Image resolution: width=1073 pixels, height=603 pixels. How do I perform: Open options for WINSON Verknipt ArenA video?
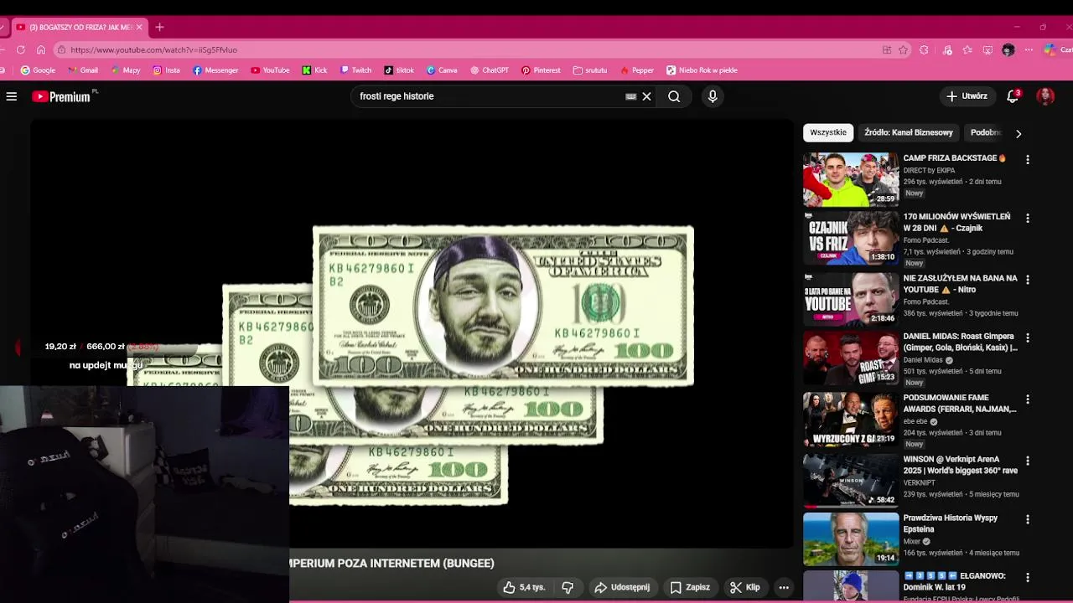coord(1028,461)
